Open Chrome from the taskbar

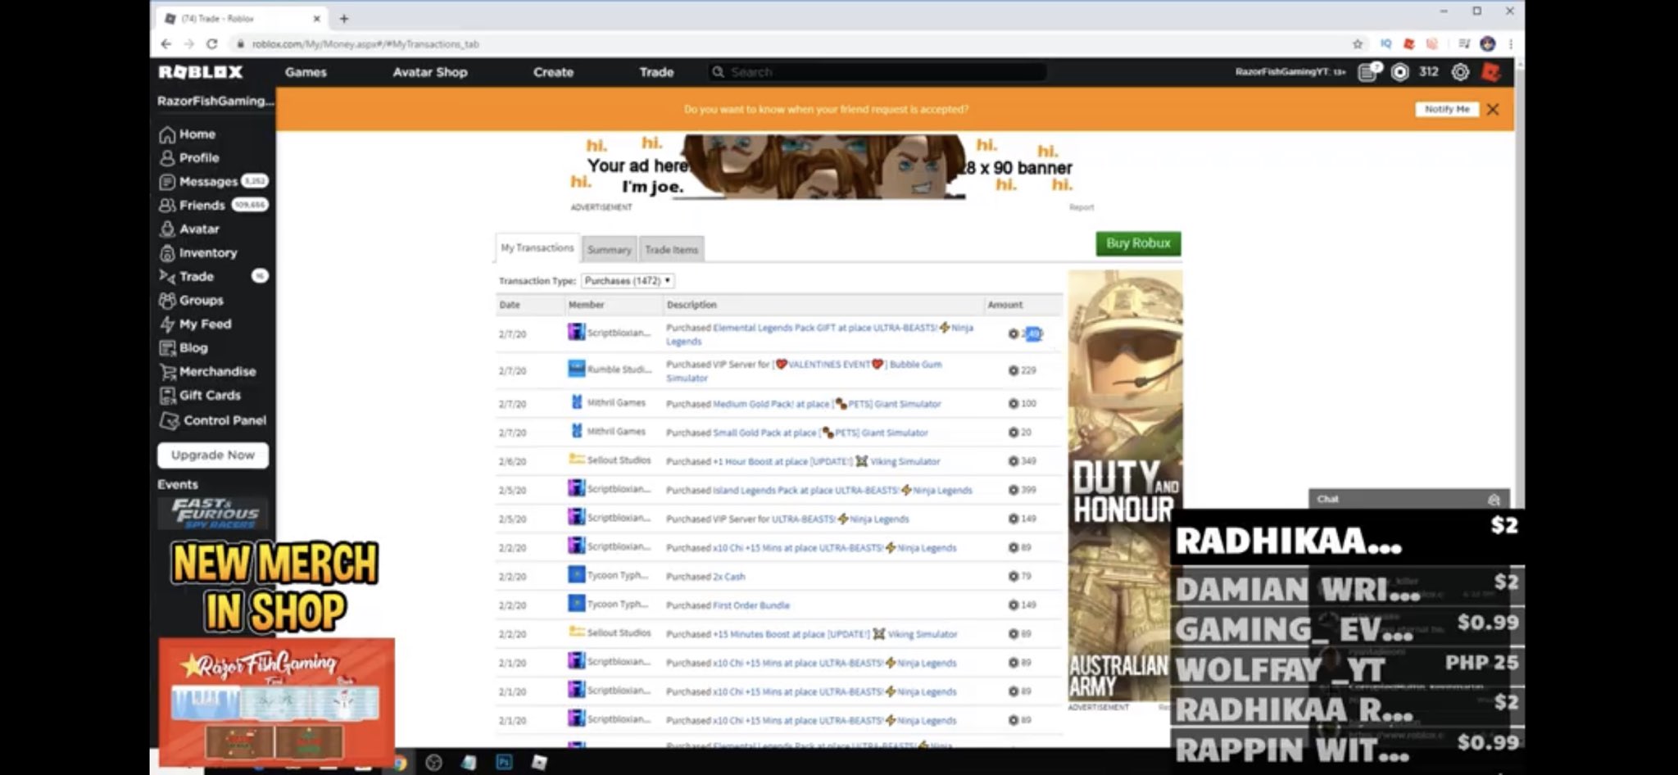(400, 763)
